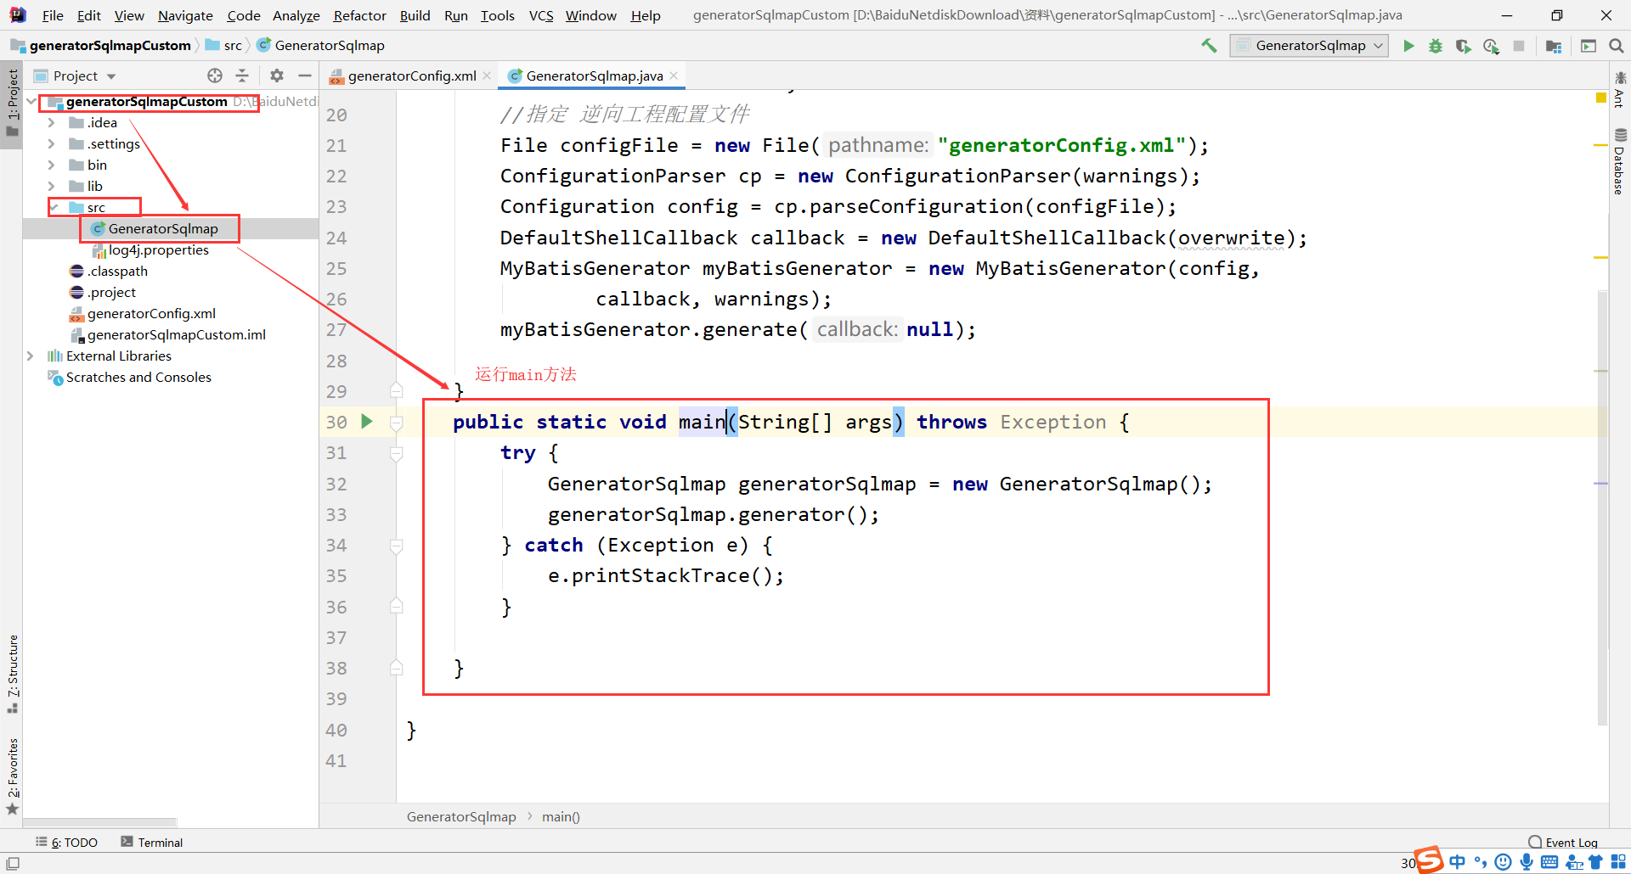
Task: Collapse generatorSqlmapCustom root node
Action: tap(31, 101)
